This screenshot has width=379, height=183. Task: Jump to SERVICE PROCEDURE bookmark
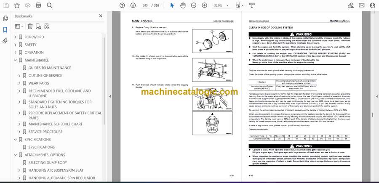[45, 132]
